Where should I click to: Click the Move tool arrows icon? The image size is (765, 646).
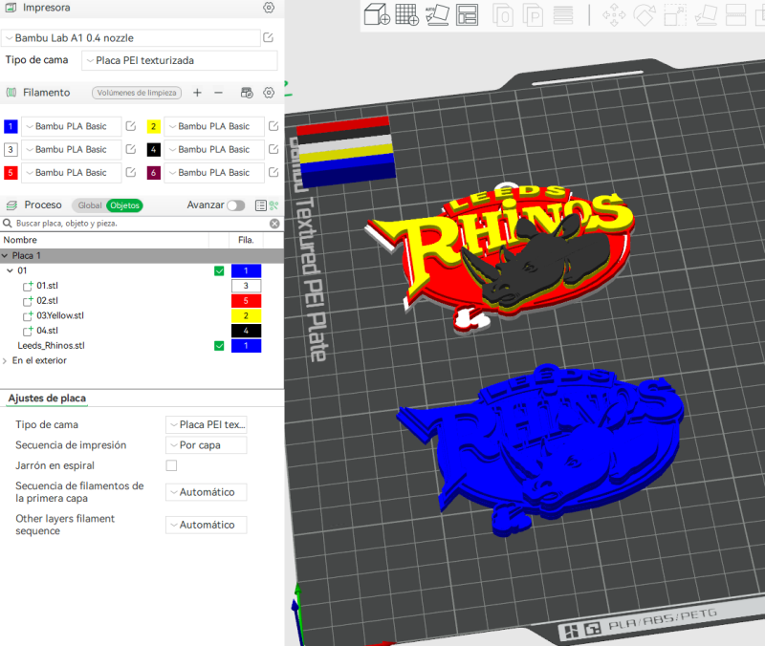coord(614,15)
